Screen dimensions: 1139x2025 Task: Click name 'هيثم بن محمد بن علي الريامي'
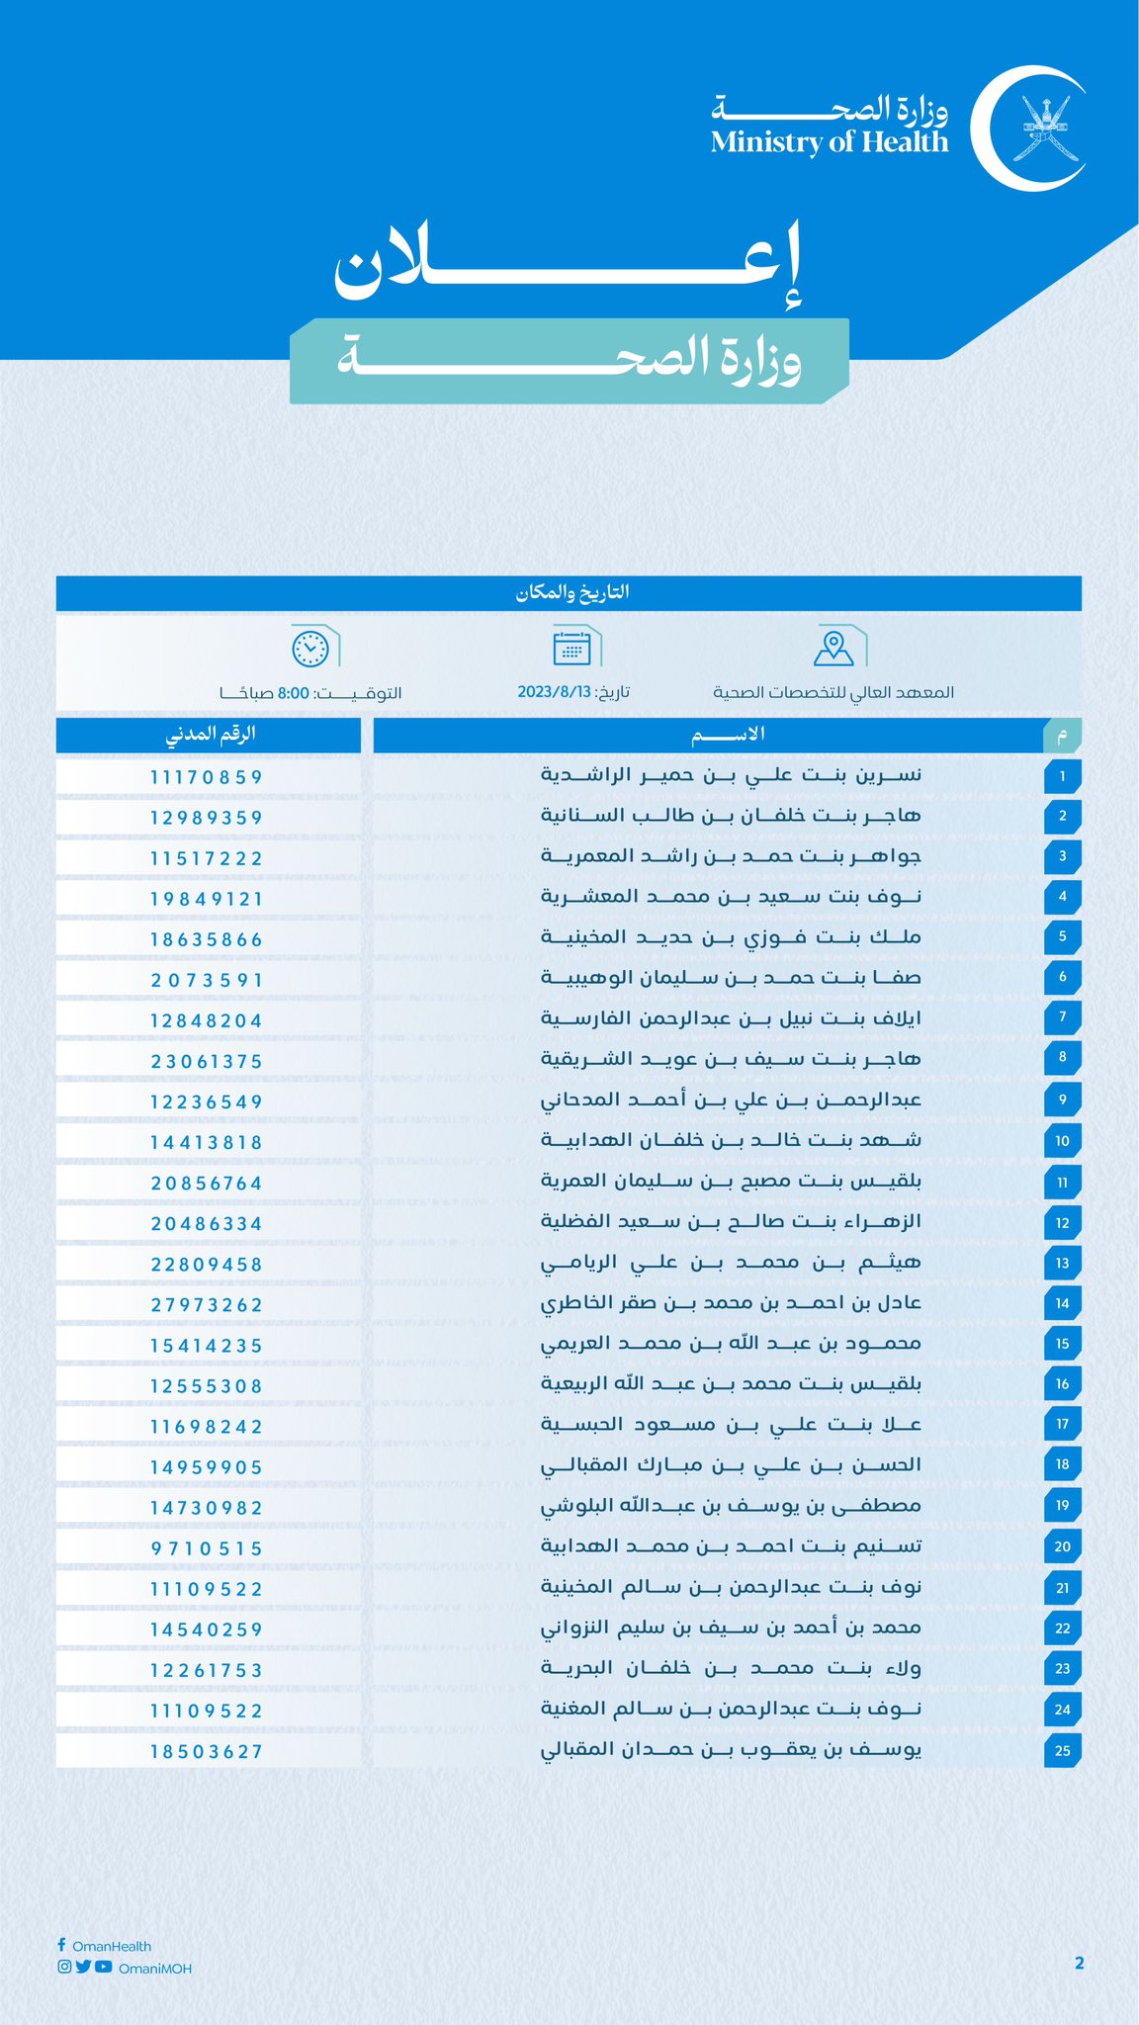(x=731, y=1263)
